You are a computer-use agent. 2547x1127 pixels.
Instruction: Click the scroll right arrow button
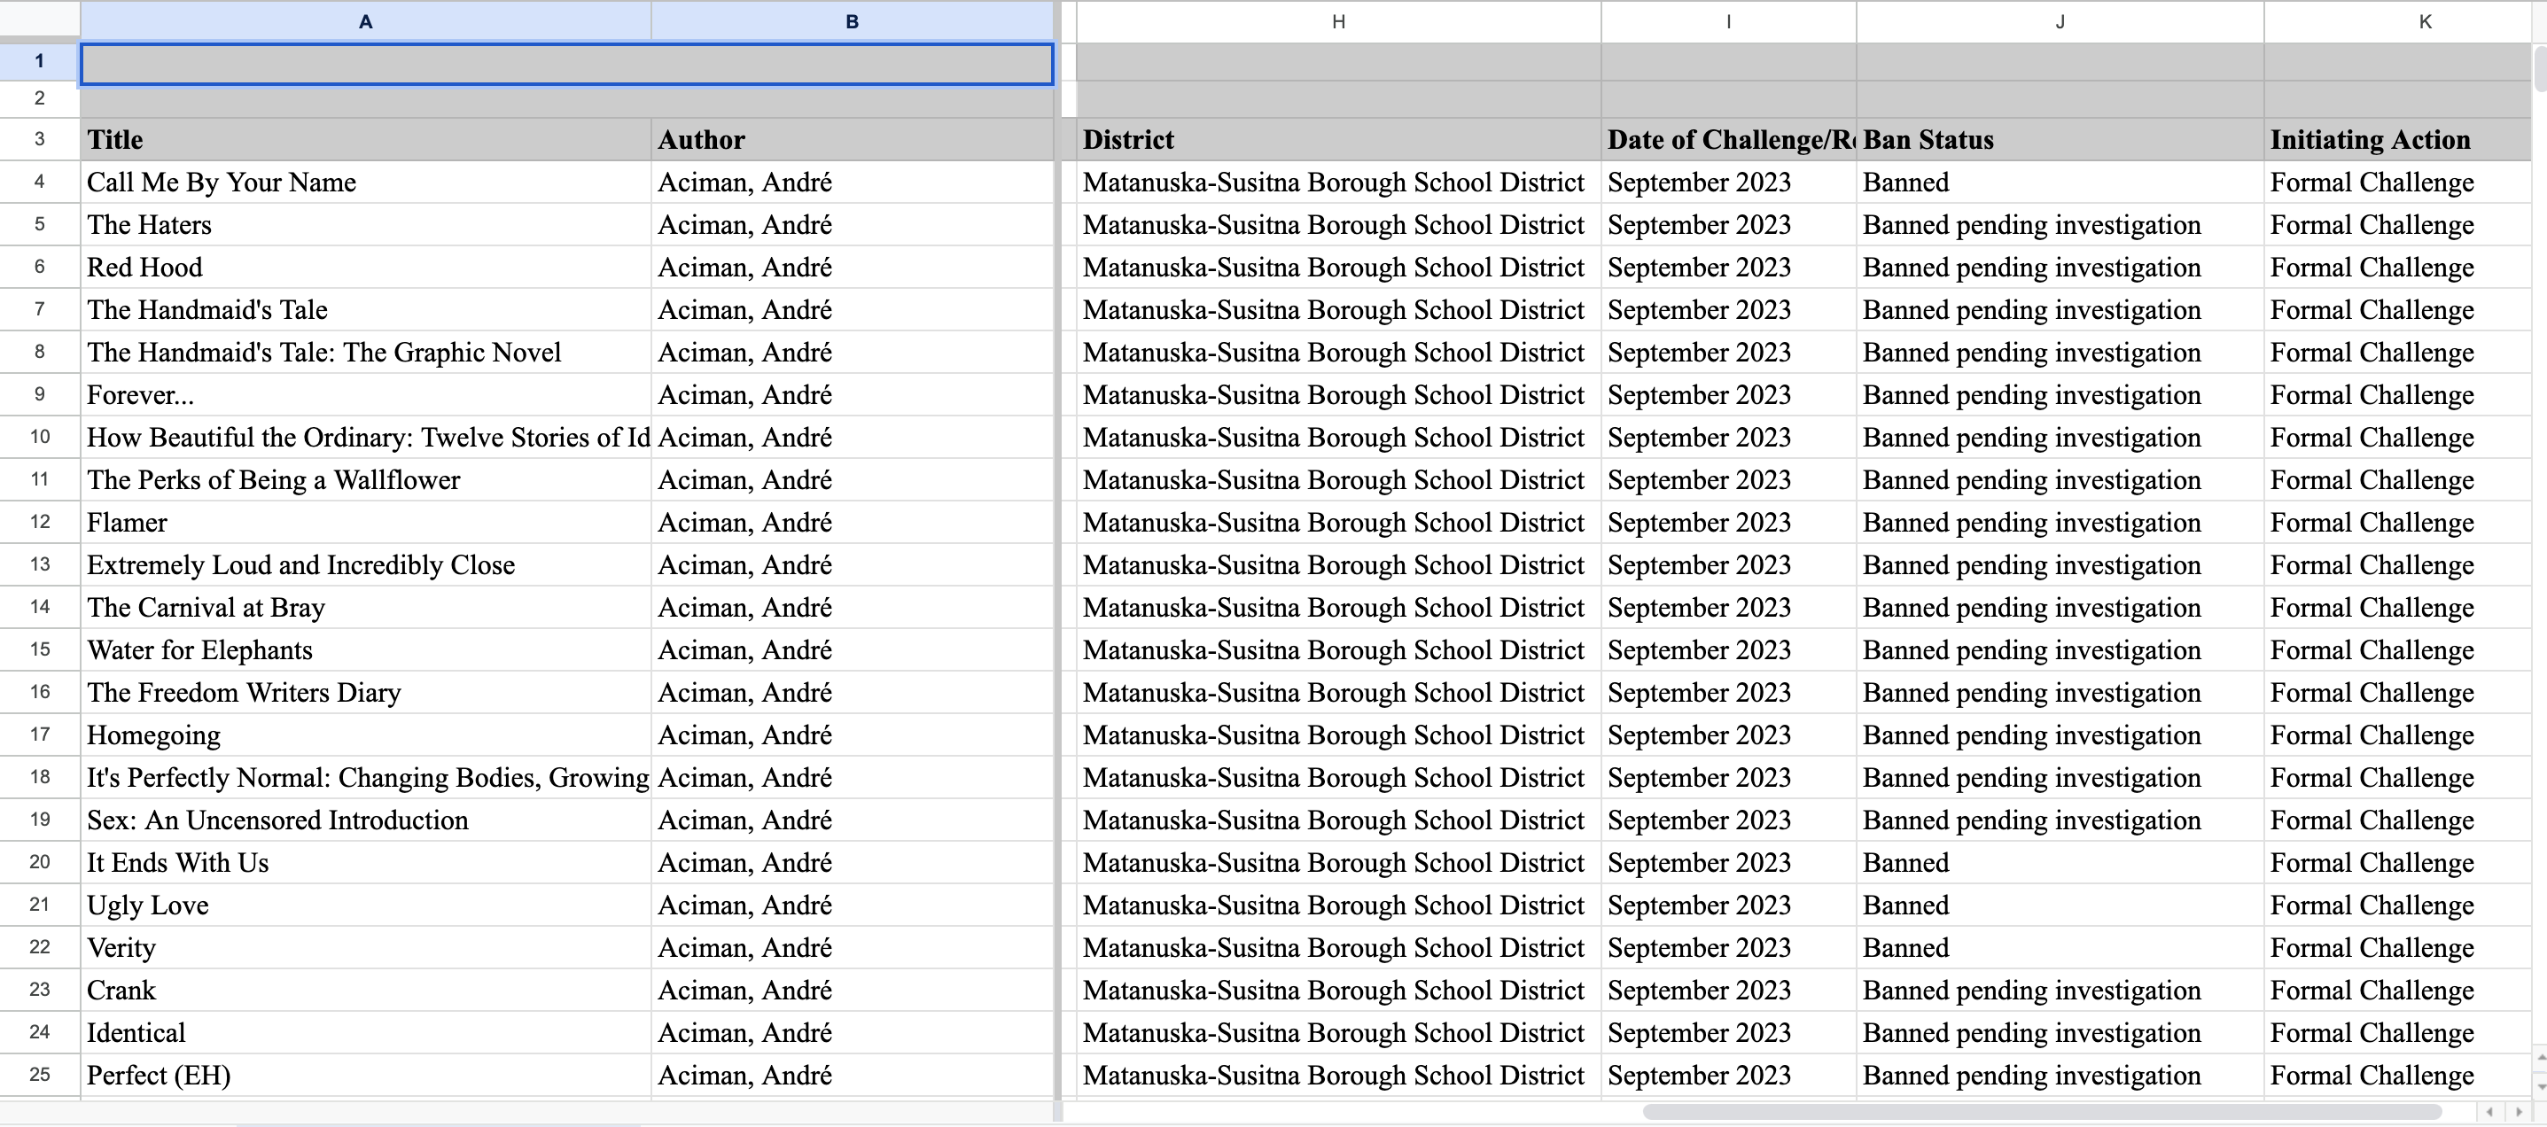point(2520,1111)
